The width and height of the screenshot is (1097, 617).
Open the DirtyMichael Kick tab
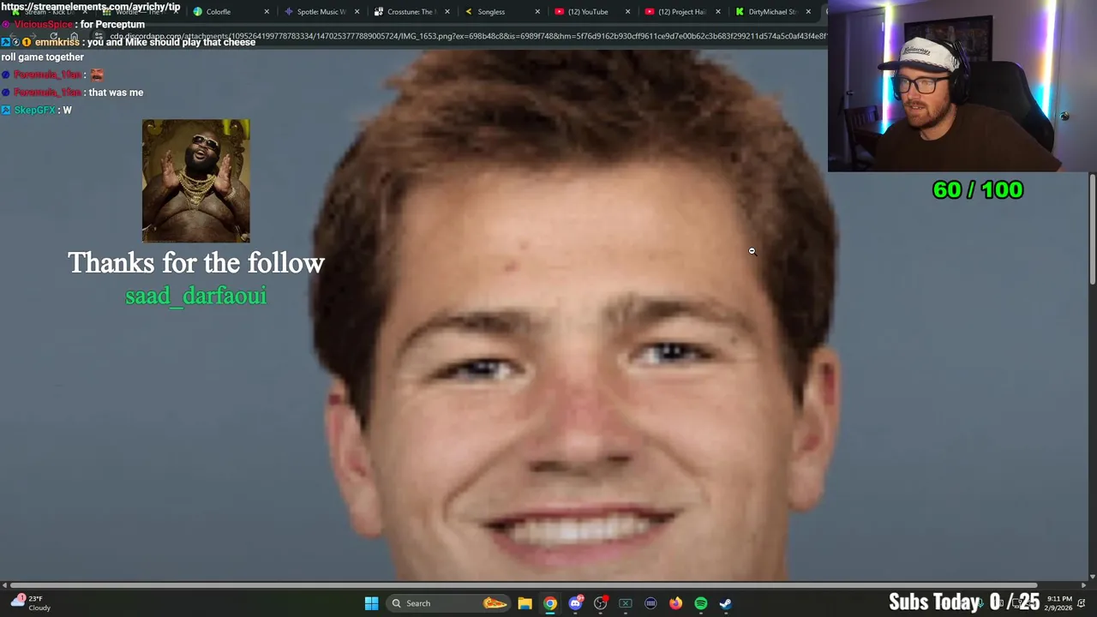(x=771, y=12)
